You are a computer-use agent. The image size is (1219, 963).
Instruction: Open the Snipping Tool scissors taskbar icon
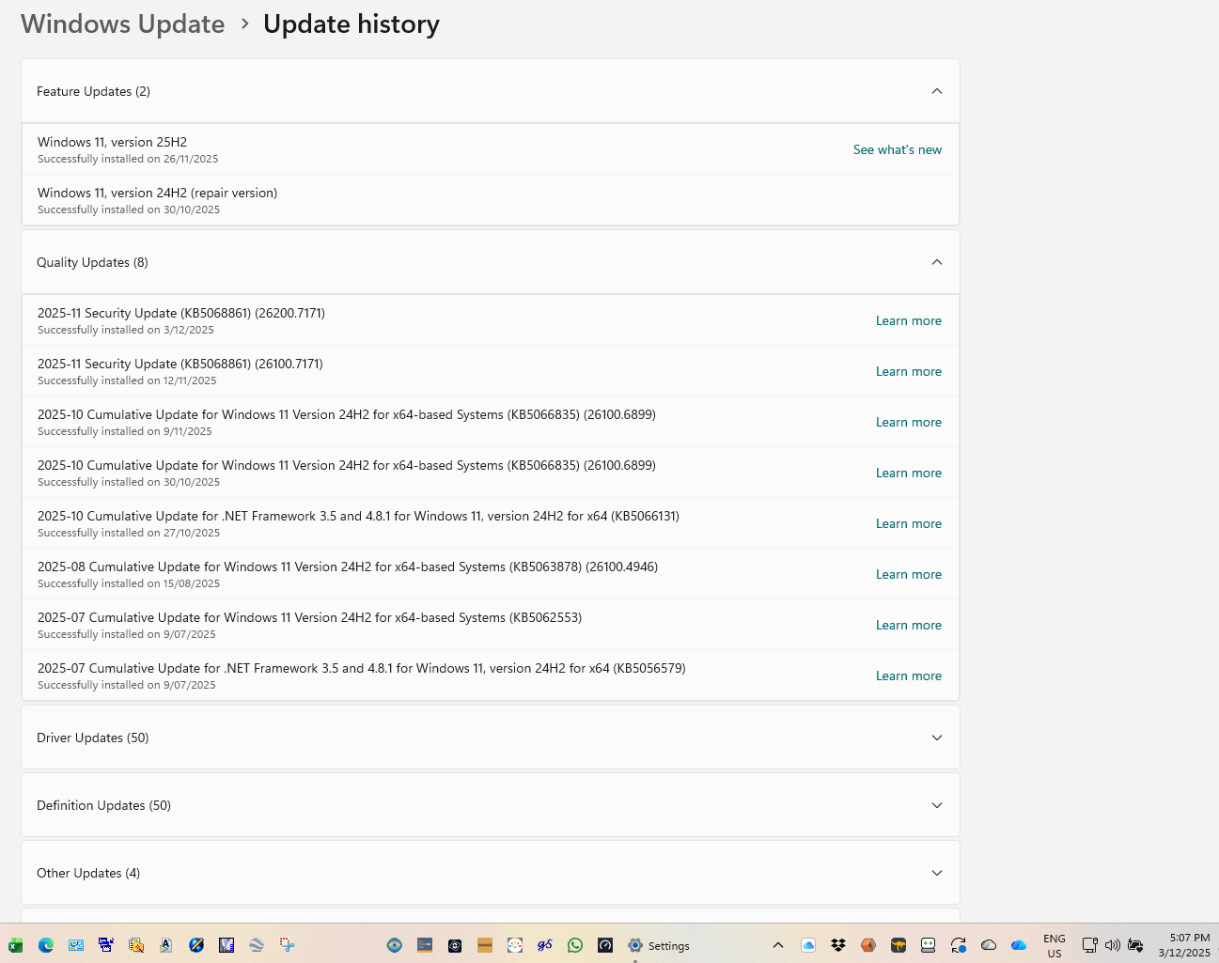(x=287, y=945)
